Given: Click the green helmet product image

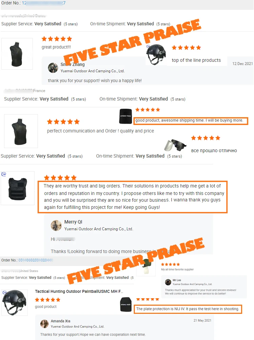Looking at the screenshot, I should [x=146, y=267].
